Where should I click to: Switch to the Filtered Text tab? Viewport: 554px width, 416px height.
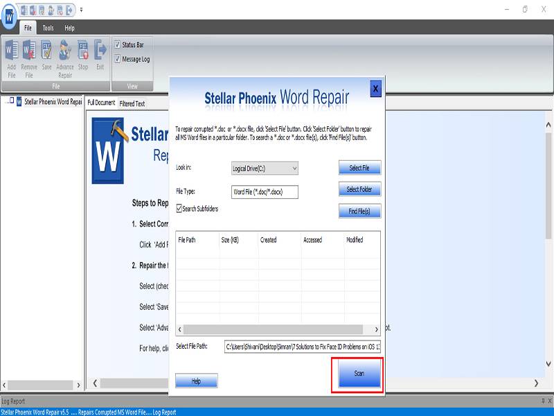[x=132, y=103]
